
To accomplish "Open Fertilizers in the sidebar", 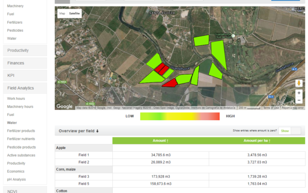I will tap(15, 22).
